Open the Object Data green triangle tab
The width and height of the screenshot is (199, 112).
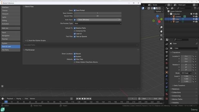point(167,91)
